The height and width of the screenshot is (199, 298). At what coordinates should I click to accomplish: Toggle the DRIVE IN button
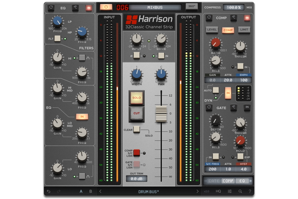(161, 56)
